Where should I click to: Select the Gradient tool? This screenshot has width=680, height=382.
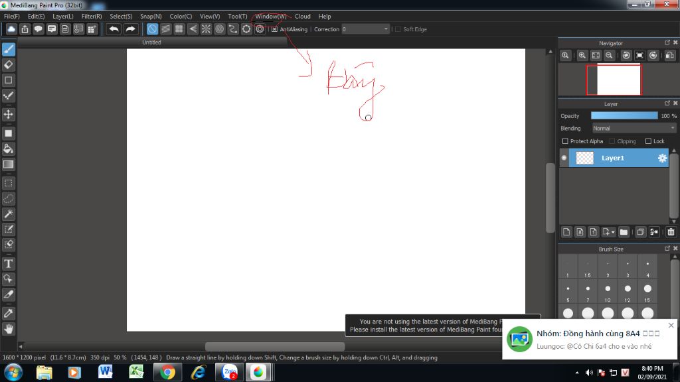pyautogui.click(x=8, y=164)
